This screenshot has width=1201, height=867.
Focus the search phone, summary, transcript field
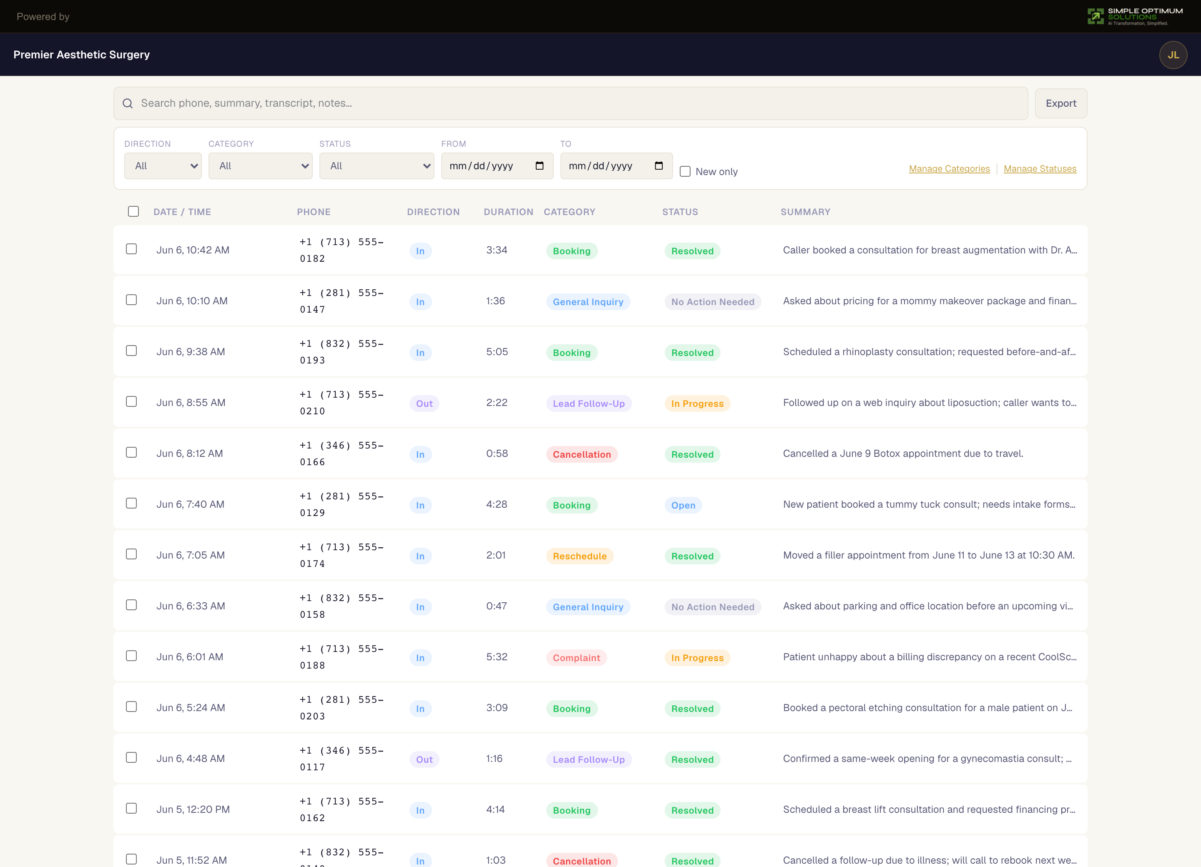[570, 103]
